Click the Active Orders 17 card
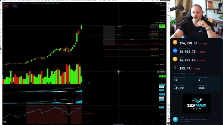 [x=184, y=80]
